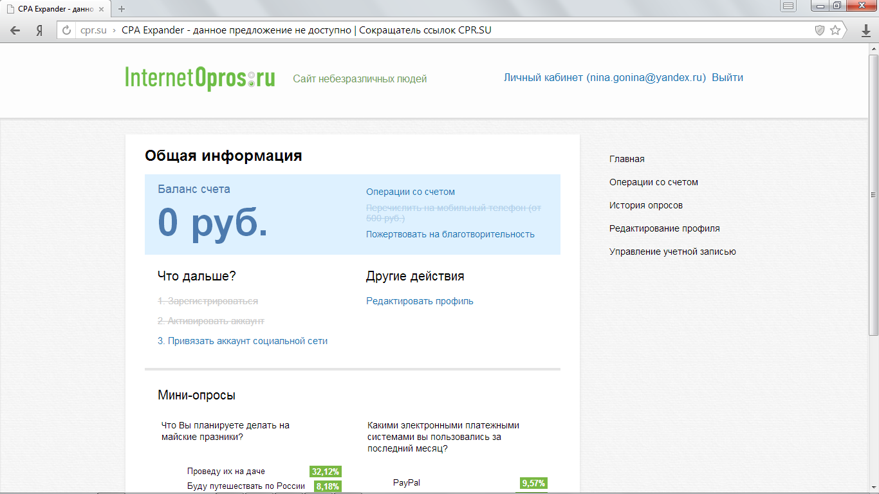Viewport: 879px width, 494px height.
Task: Click the Мини-опросы heading
Action: click(196, 395)
